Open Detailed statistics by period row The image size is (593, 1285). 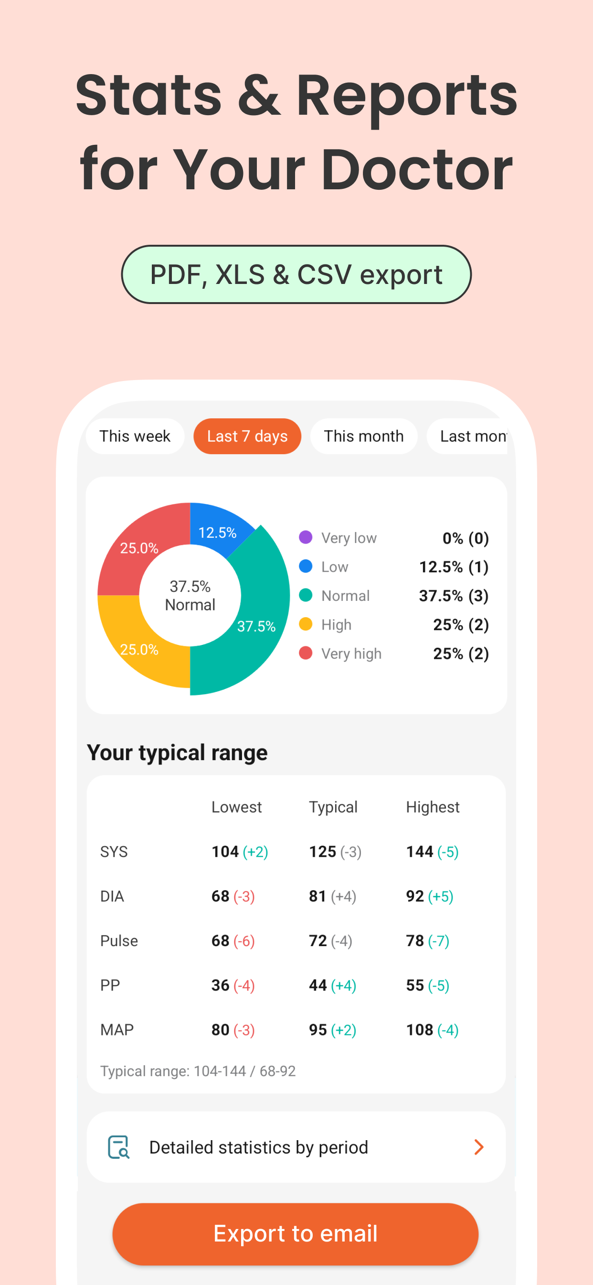click(296, 1147)
